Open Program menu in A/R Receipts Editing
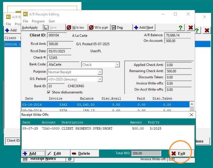 tap(38, 21)
